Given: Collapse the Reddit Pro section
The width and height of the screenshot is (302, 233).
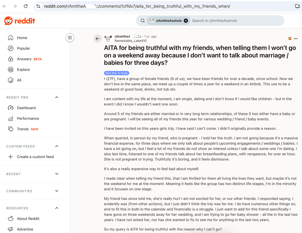Looking at the screenshot, I should point(57,97).
